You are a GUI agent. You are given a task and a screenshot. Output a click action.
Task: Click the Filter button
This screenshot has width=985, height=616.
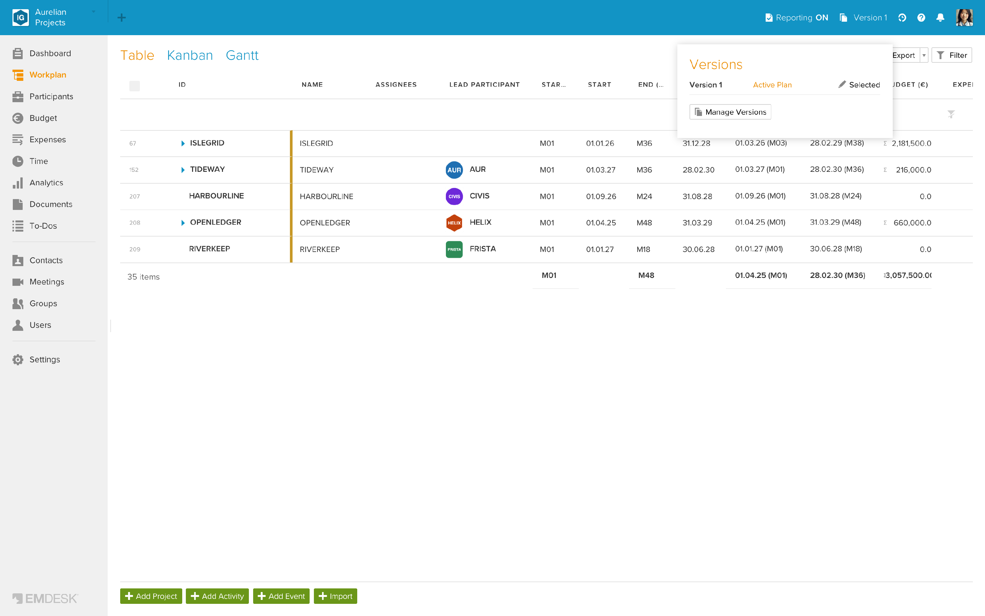click(x=952, y=56)
